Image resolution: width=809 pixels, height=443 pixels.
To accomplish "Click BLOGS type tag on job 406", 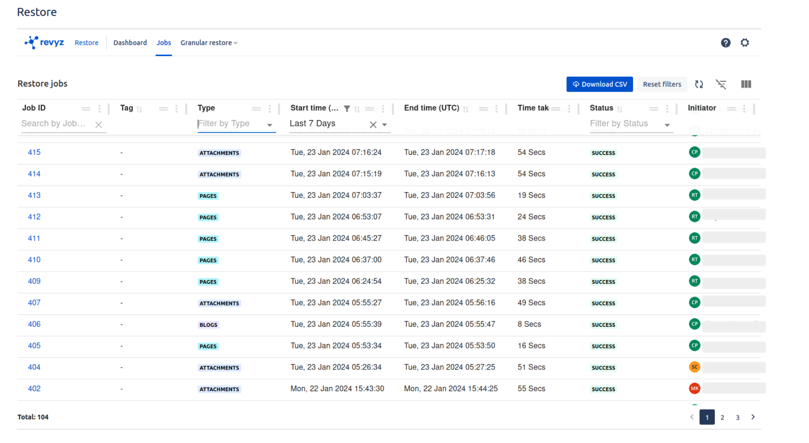I will coord(208,325).
